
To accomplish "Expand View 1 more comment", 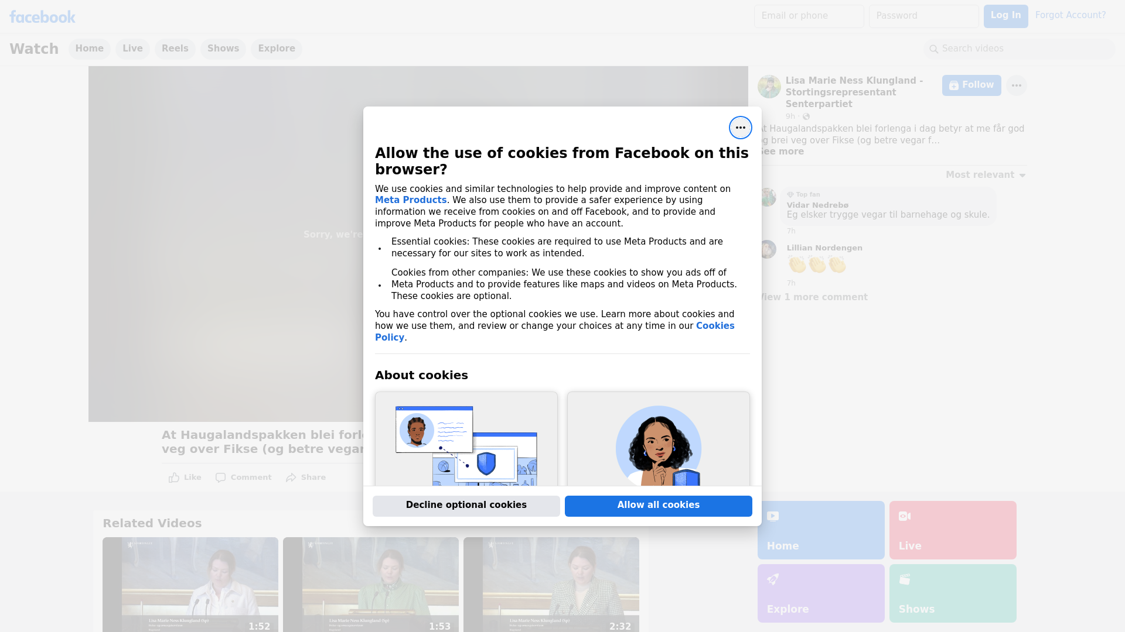I will point(813,297).
